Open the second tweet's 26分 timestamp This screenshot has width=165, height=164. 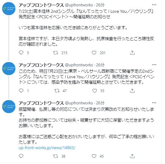[x=100, y=65]
